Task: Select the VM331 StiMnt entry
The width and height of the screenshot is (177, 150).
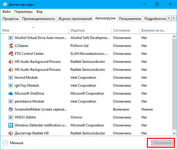Action: pyautogui.click(x=25, y=117)
